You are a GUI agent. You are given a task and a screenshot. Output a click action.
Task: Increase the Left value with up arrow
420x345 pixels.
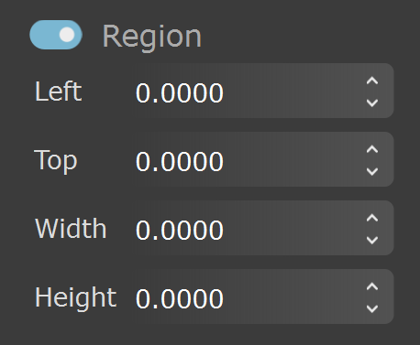[x=372, y=81]
